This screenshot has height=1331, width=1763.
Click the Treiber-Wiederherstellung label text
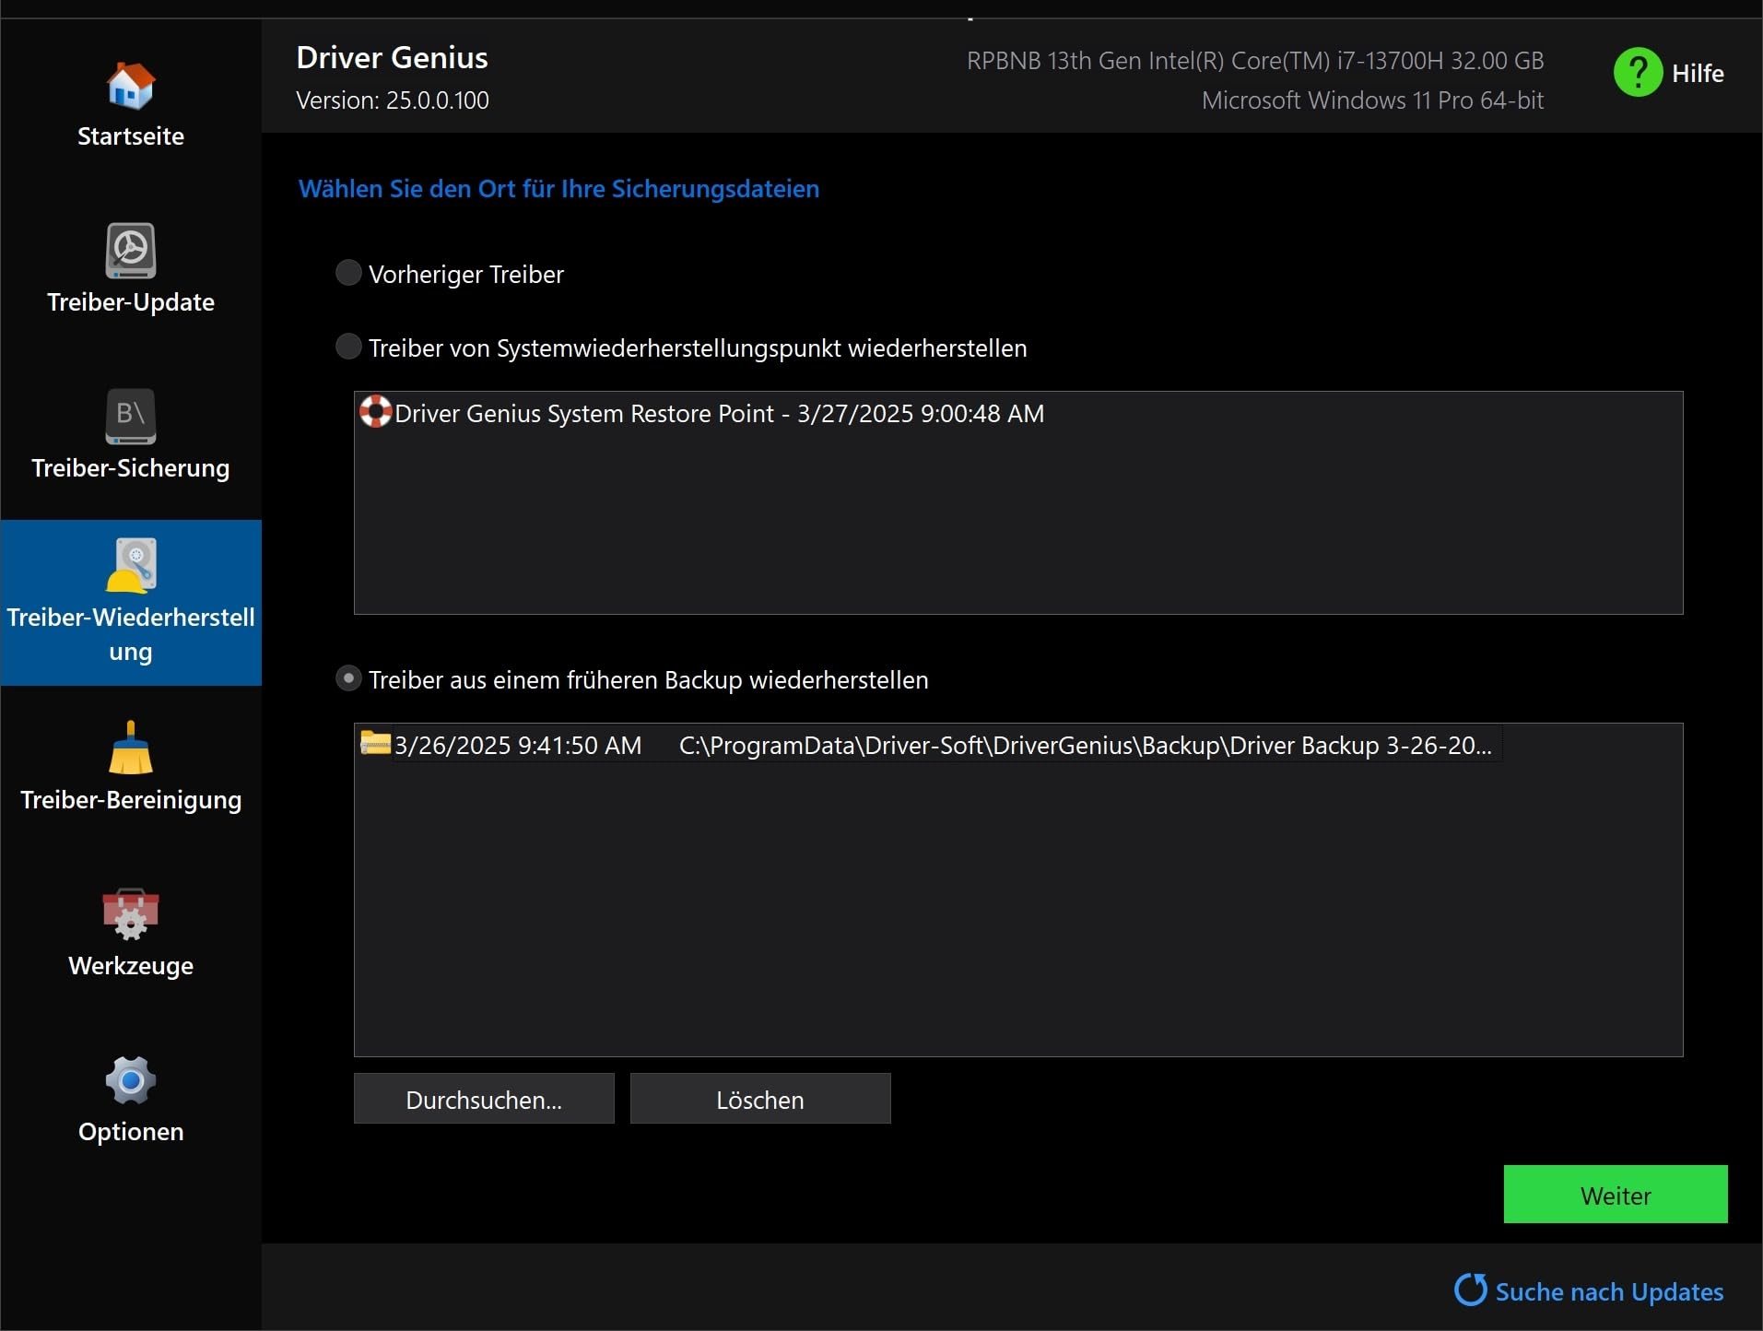coord(131,634)
